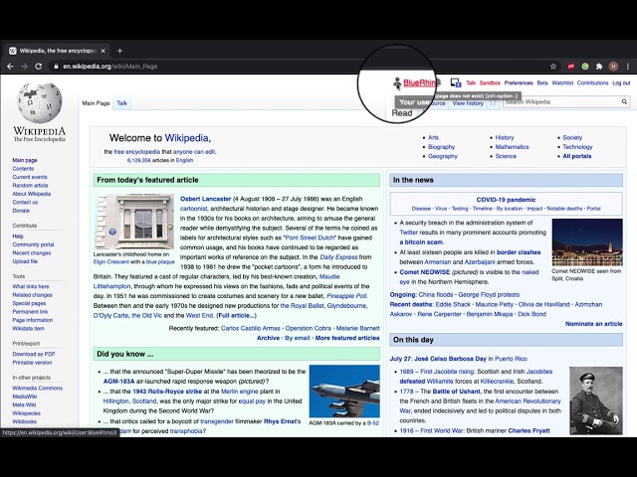Open the 1943 Rolls-Royce strike link

[x=167, y=392]
